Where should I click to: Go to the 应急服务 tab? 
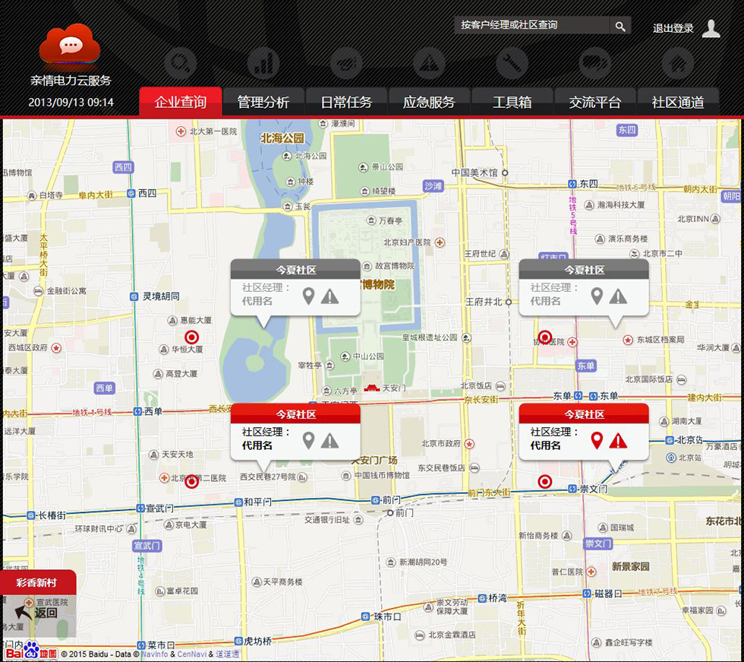(x=429, y=102)
